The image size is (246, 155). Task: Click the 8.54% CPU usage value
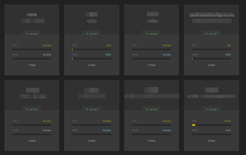point(227,121)
